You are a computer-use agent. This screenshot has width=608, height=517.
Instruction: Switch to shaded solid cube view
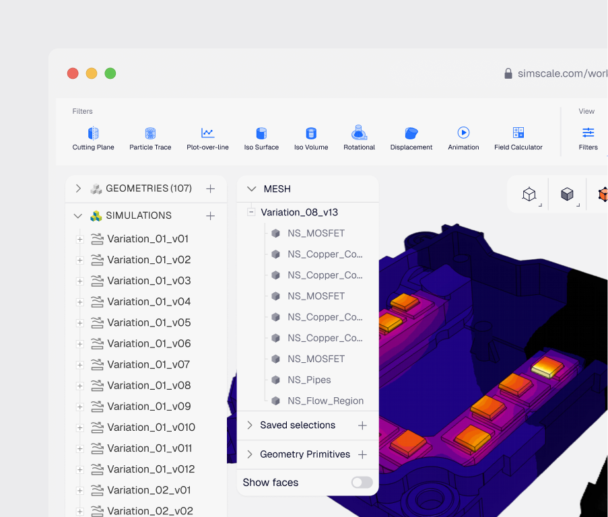pos(567,194)
